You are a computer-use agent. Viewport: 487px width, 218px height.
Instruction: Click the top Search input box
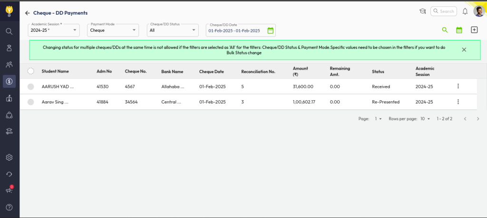[x=446, y=11]
